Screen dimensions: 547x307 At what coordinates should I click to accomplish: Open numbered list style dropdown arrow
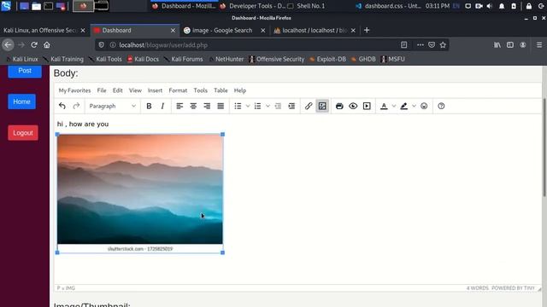(x=268, y=106)
